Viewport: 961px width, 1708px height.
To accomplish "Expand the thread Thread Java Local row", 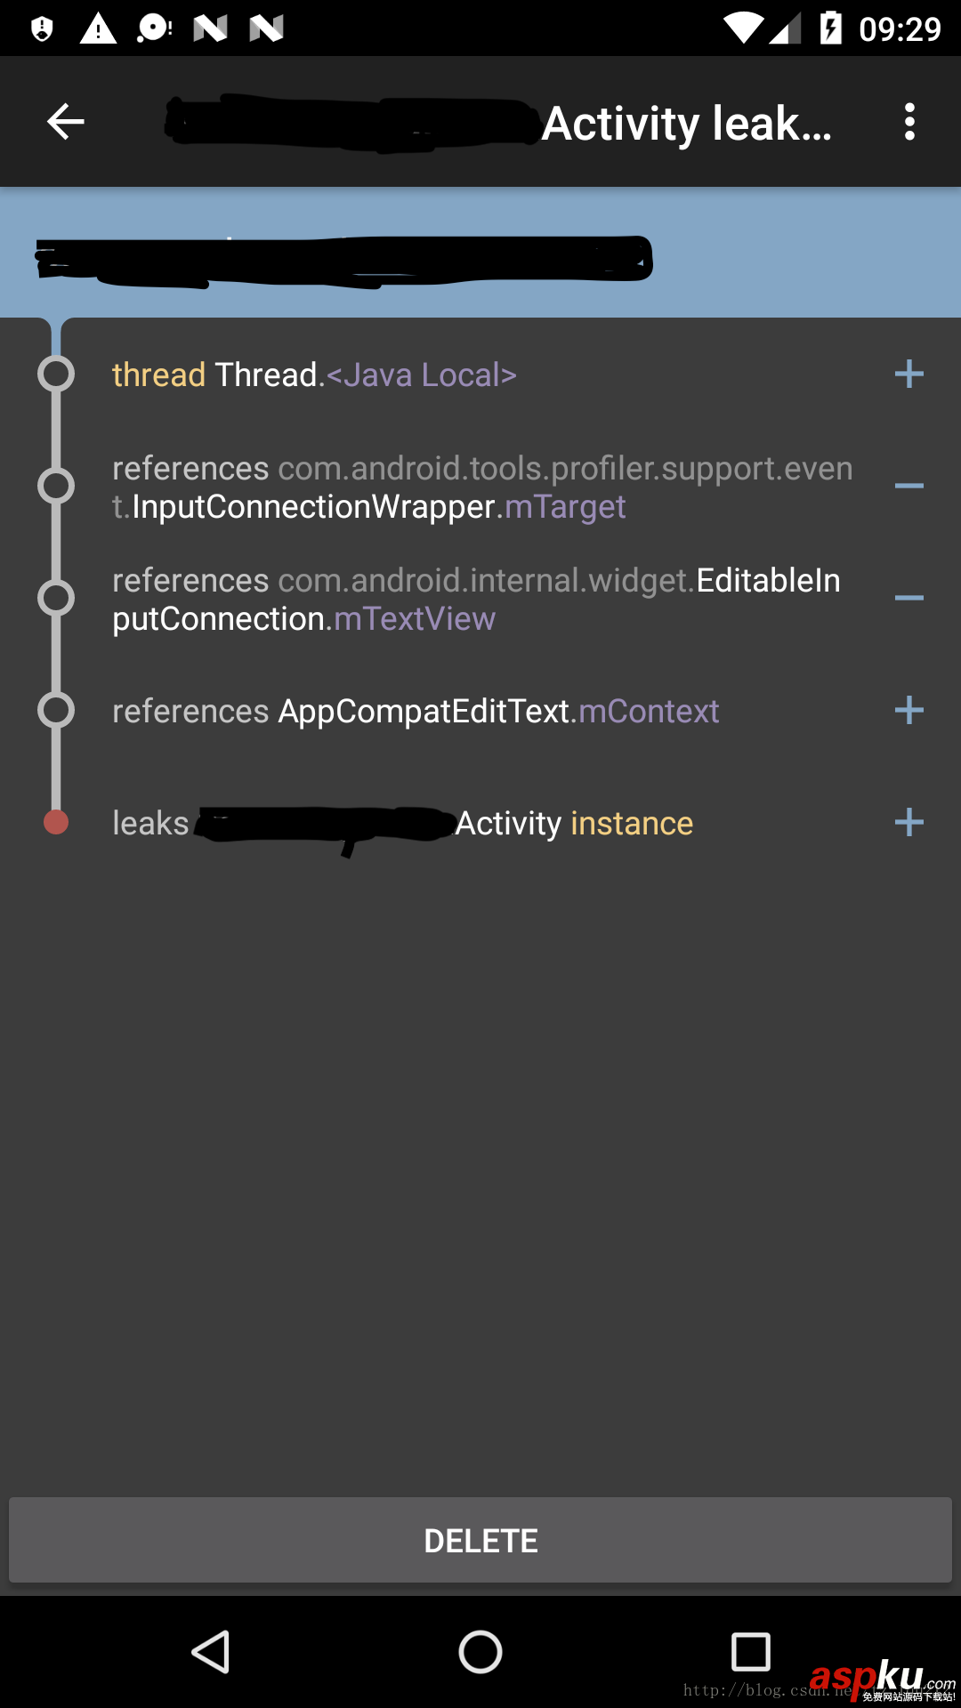I will pyautogui.click(x=909, y=375).
